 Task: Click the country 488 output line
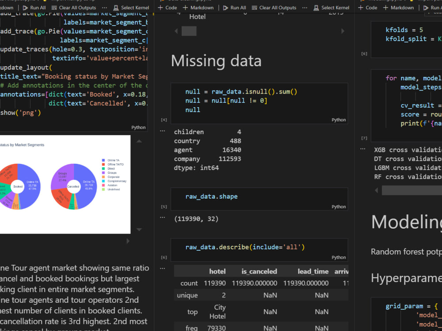click(207, 141)
